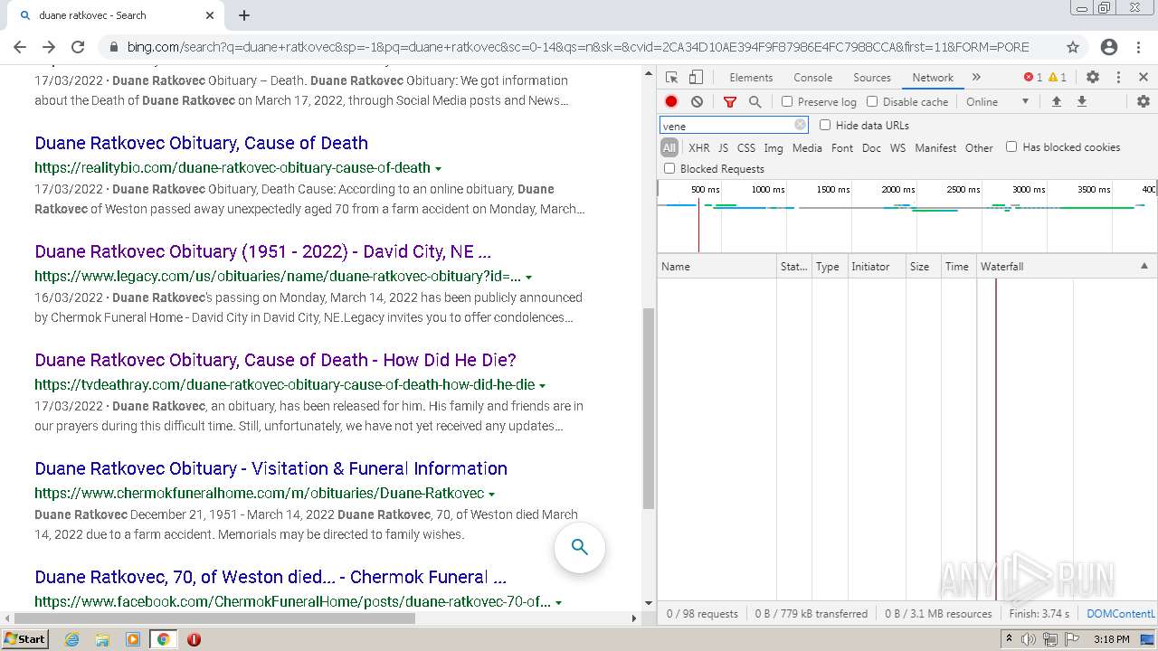Toggle the network filter funnel icon
1158x651 pixels.
[x=730, y=102]
